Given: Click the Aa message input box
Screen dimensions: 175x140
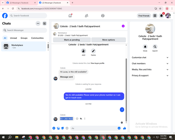Looking at the screenshot, I should [94, 128].
